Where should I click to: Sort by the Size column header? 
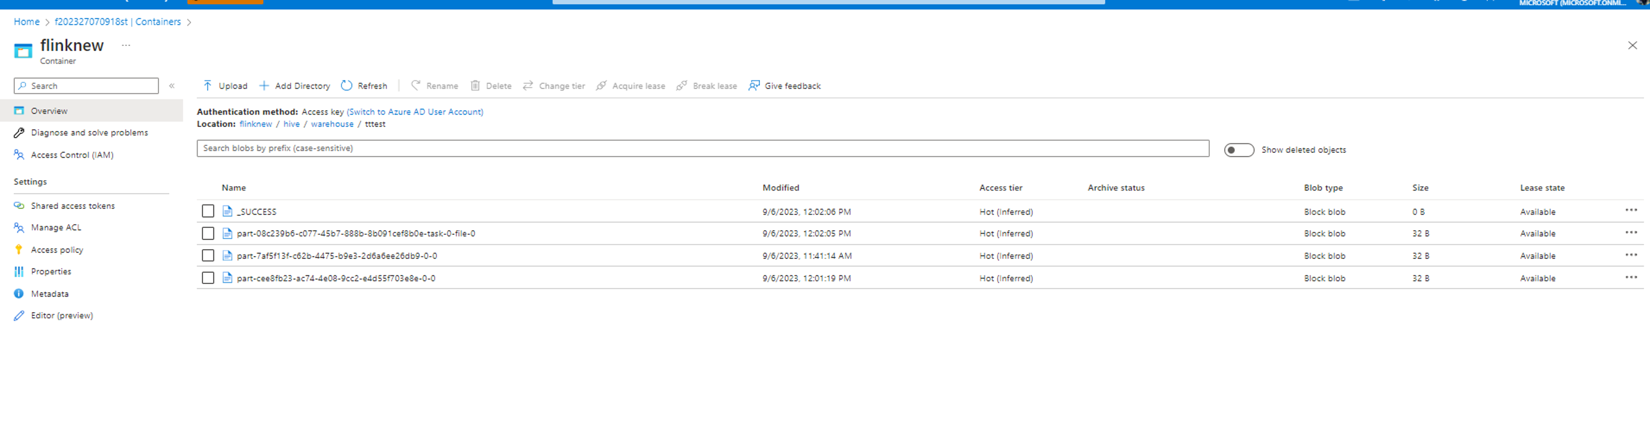(1420, 188)
